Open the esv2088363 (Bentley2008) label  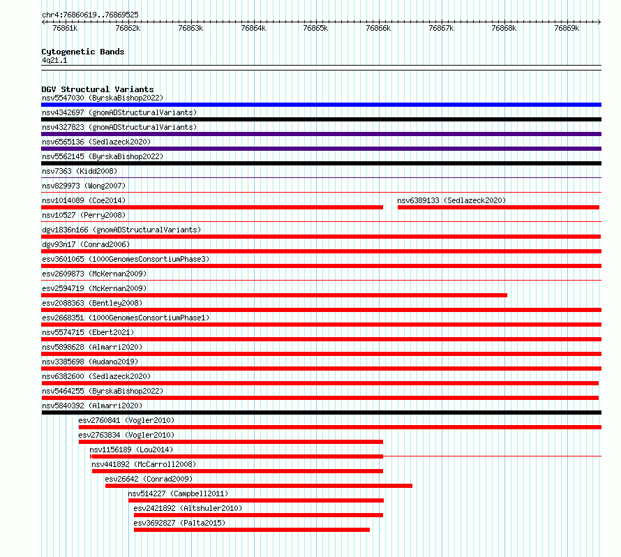coord(92,303)
